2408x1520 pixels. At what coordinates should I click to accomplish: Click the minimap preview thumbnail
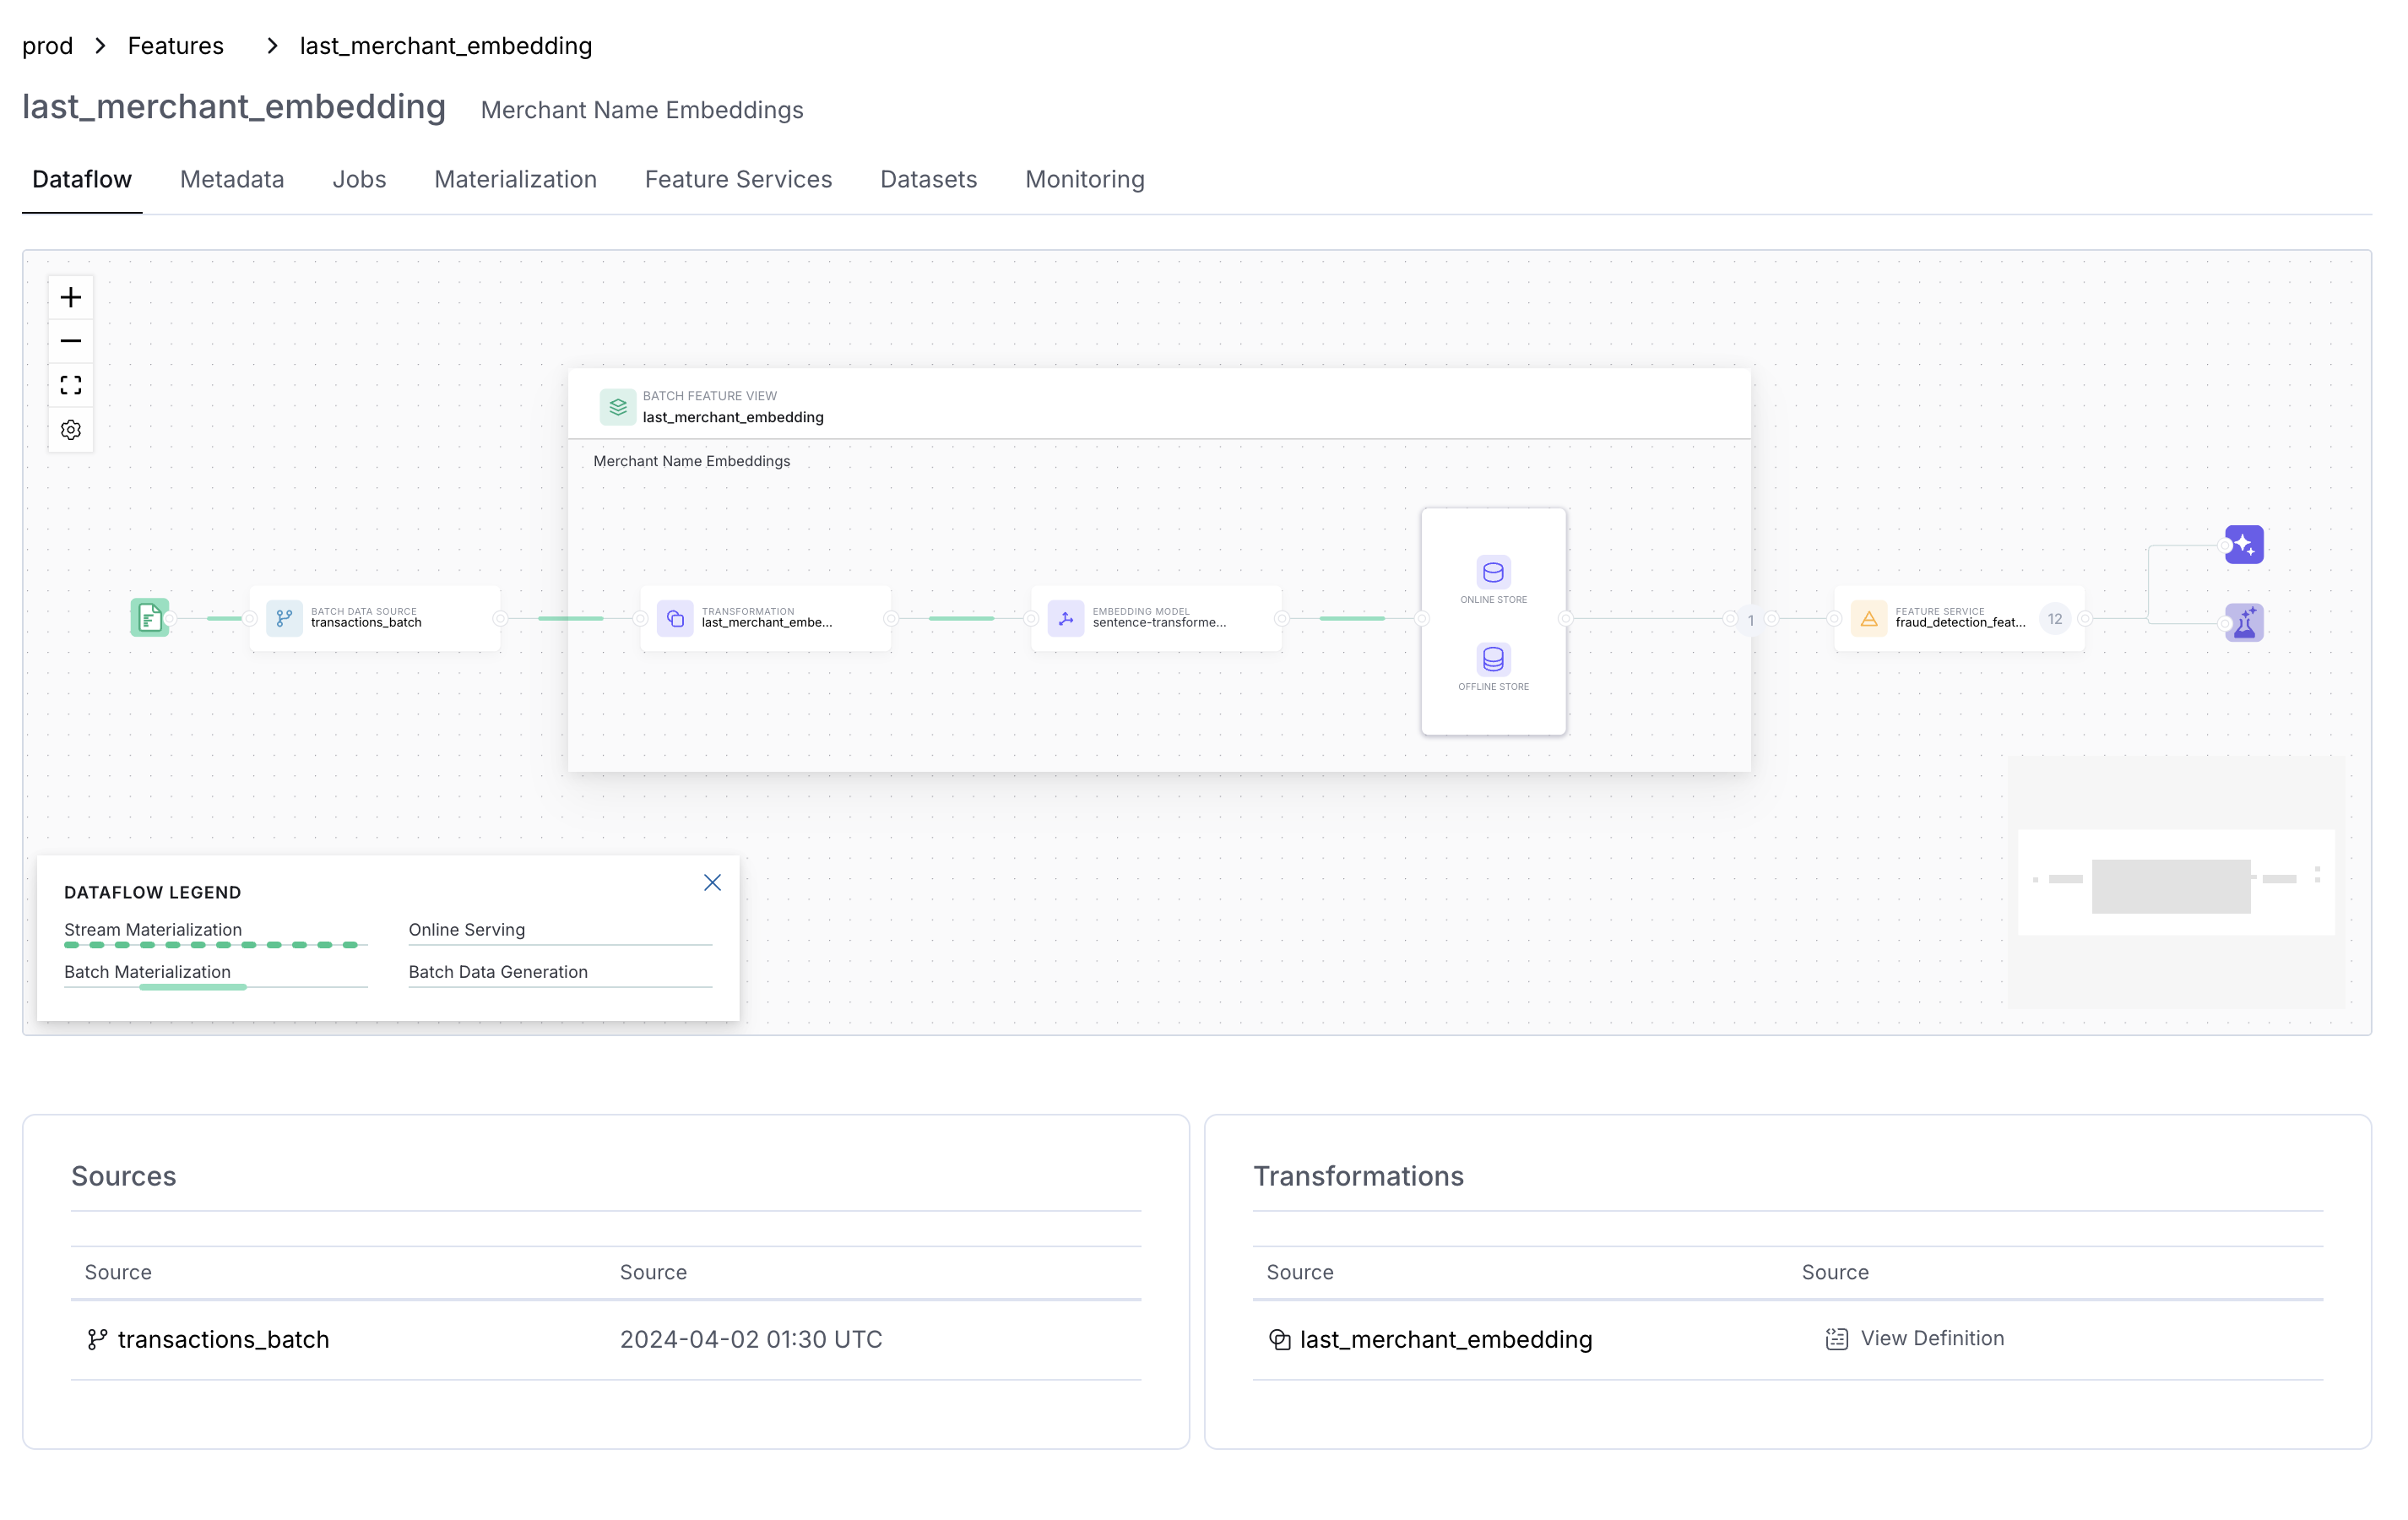pyautogui.click(x=2176, y=882)
